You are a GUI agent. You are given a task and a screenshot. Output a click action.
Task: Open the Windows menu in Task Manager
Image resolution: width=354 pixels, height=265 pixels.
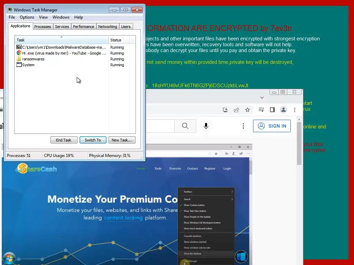(x=61, y=17)
